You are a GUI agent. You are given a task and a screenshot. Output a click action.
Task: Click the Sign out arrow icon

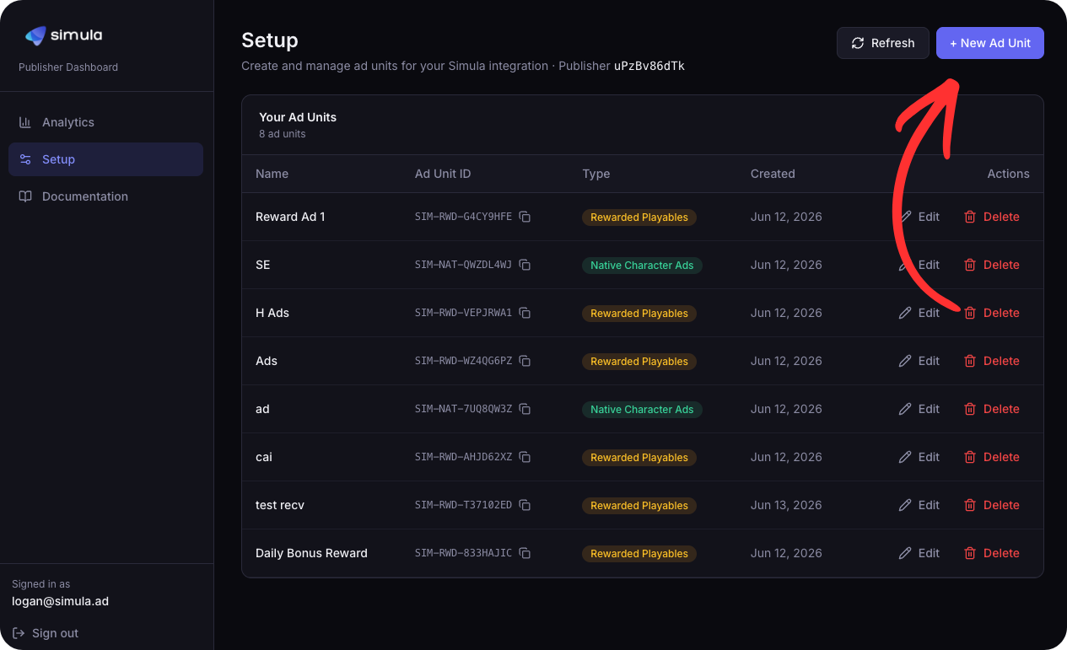19,633
